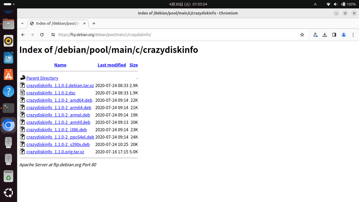Viewport: 359px width, 202px height.
Task: Open Chromium's three-dot menu
Action: click(353, 35)
